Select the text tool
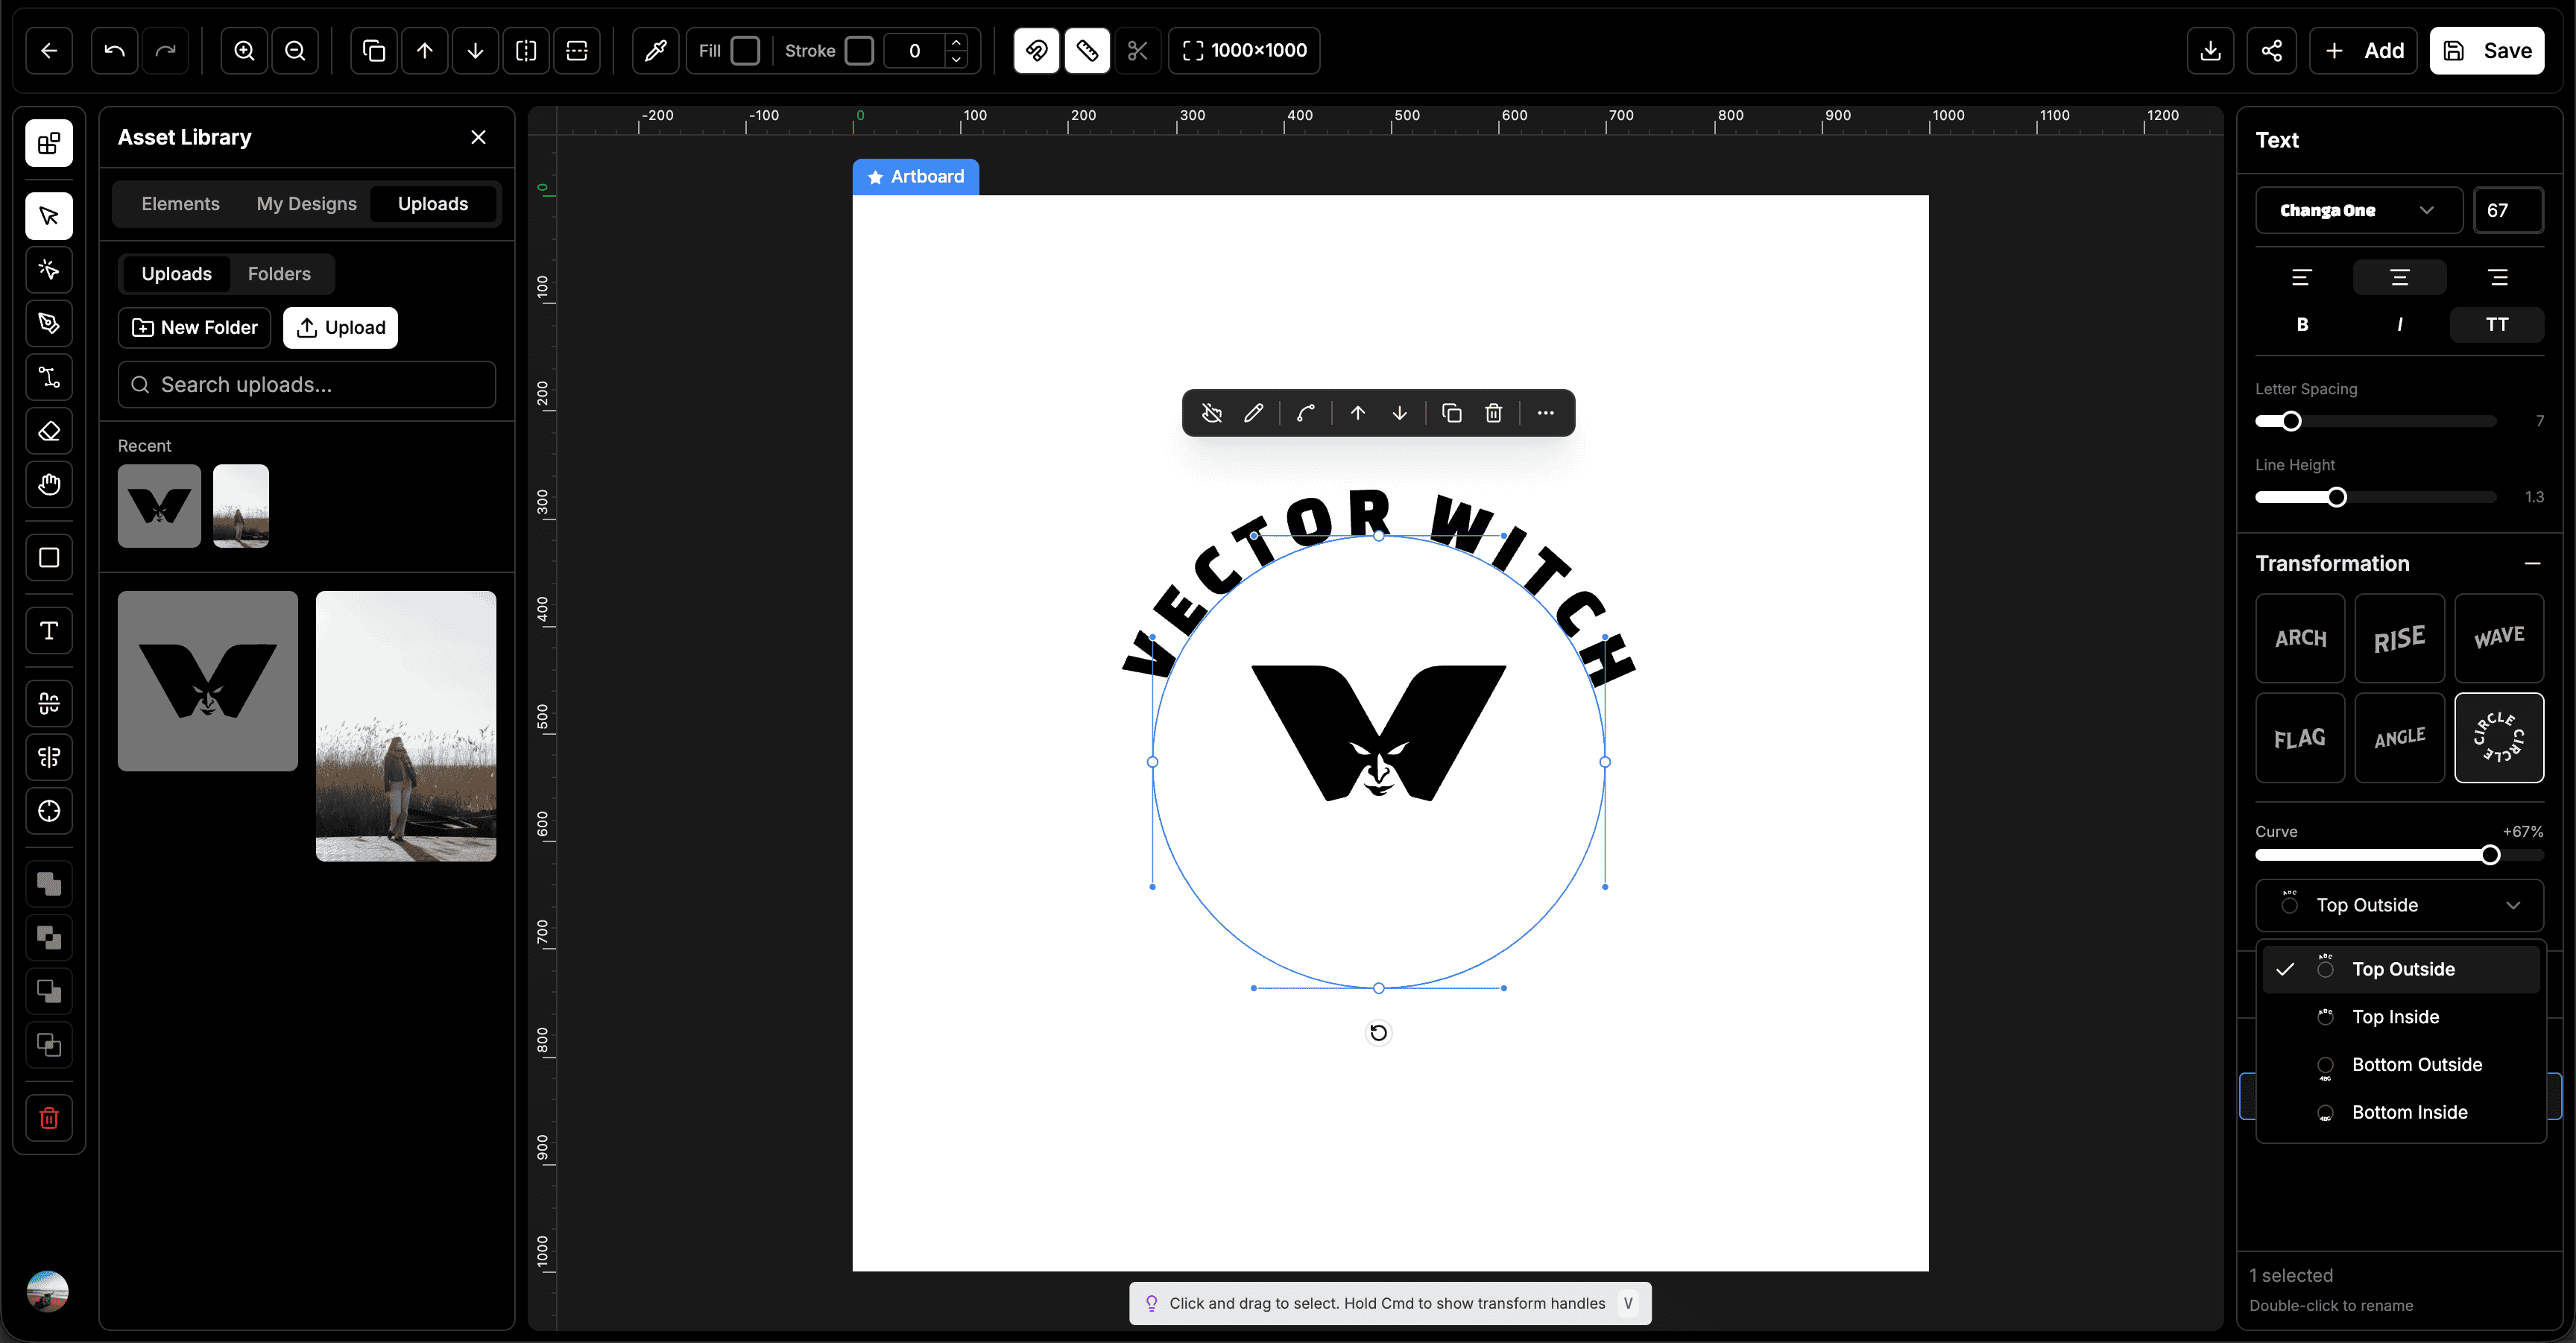 point(49,631)
